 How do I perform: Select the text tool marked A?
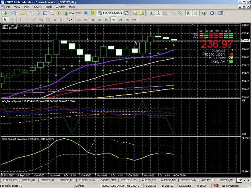pos(55,20)
